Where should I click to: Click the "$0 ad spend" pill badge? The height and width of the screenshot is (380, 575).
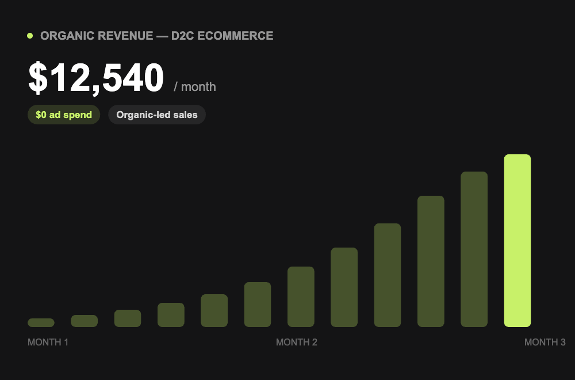[x=64, y=115]
